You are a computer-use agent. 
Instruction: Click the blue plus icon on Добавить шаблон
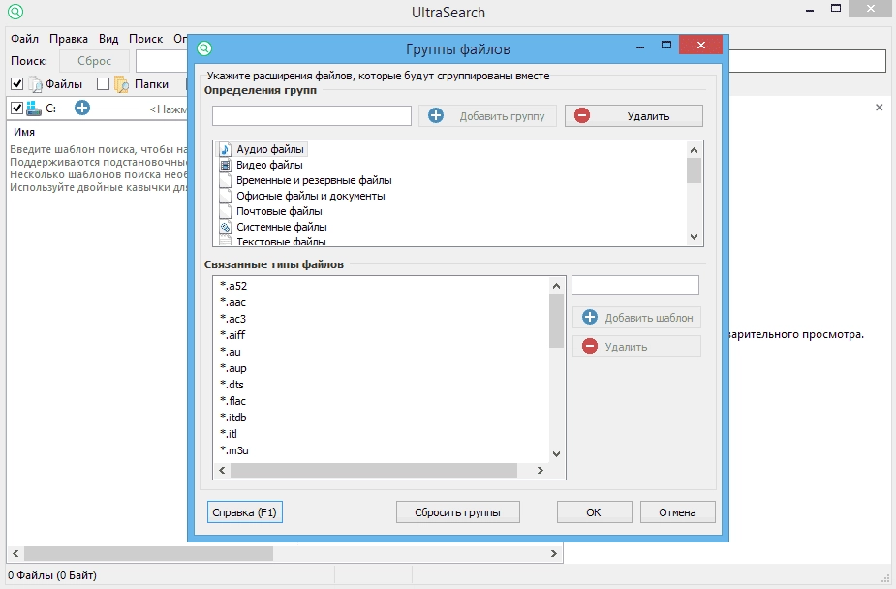pos(590,317)
